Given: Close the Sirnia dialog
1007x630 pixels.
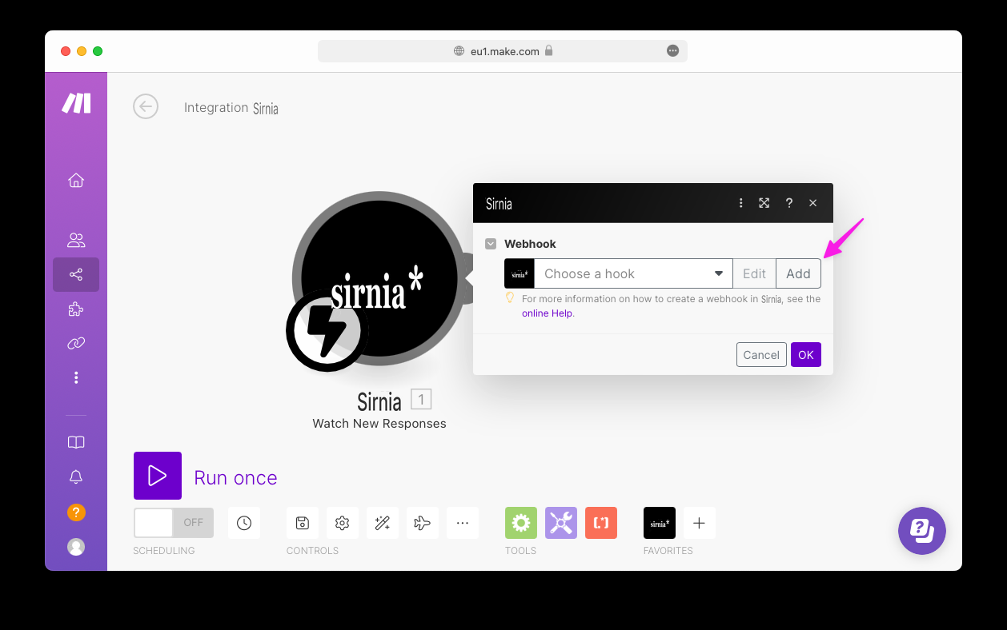Looking at the screenshot, I should pyautogui.click(x=813, y=203).
